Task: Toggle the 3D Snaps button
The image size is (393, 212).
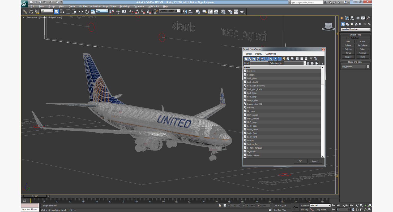Action: click(131, 11)
